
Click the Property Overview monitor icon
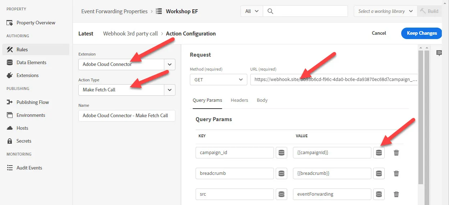[x=10, y=23]
